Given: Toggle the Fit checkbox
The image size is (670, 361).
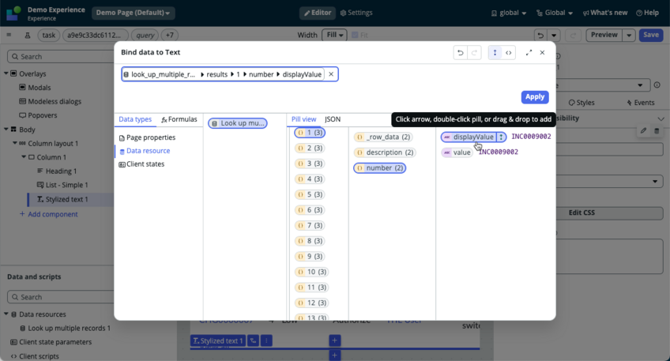Looking at the screenshot, I should (x=355, y=35).
